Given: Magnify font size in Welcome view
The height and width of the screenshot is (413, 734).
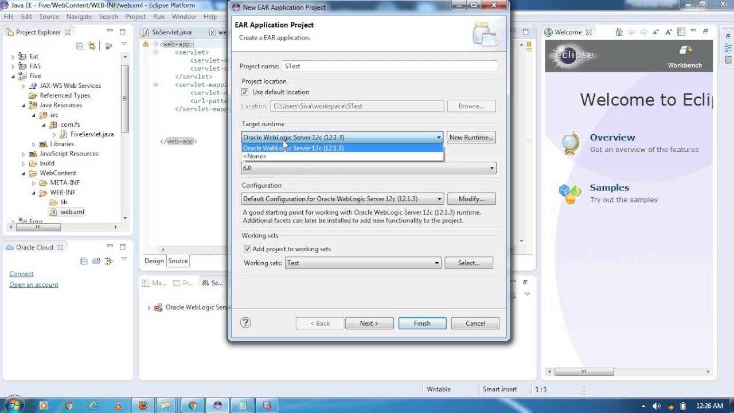Looking at the screenshot, I should (x=668, y=32).
